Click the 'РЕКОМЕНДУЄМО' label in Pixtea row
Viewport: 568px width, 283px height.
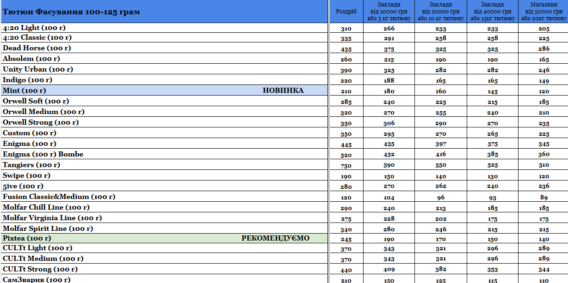pyautogui.click(x=276, y=238)
